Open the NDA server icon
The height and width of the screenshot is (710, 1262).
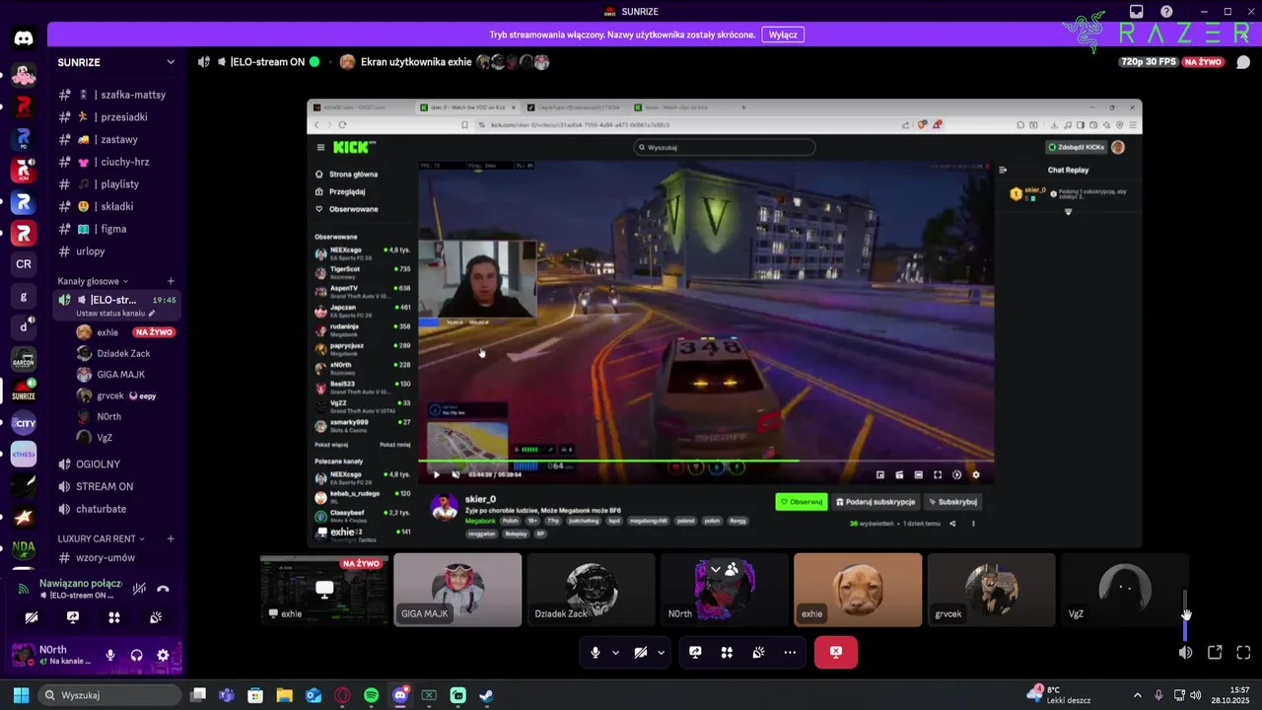pyautogui.click(x=24, y=548)
